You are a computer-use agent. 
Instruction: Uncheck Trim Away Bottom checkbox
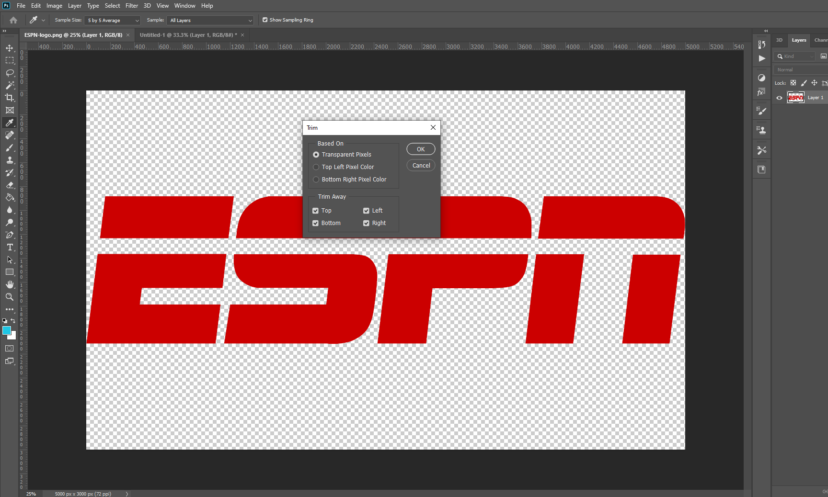coord(315,223)
